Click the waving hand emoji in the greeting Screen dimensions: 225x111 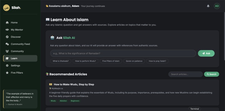[47, 6]
